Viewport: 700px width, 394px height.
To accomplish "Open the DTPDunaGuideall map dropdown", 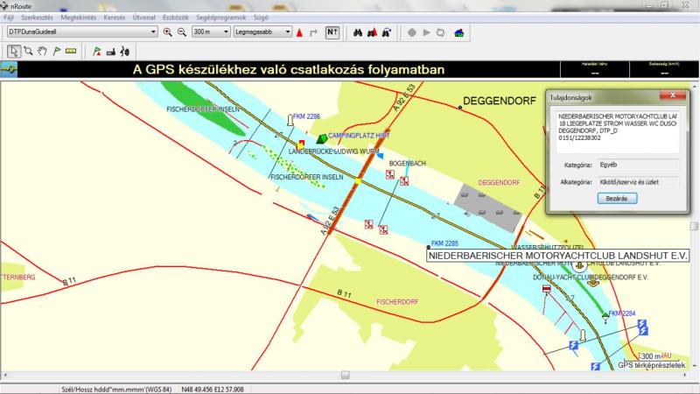I will tap(82, 32).
